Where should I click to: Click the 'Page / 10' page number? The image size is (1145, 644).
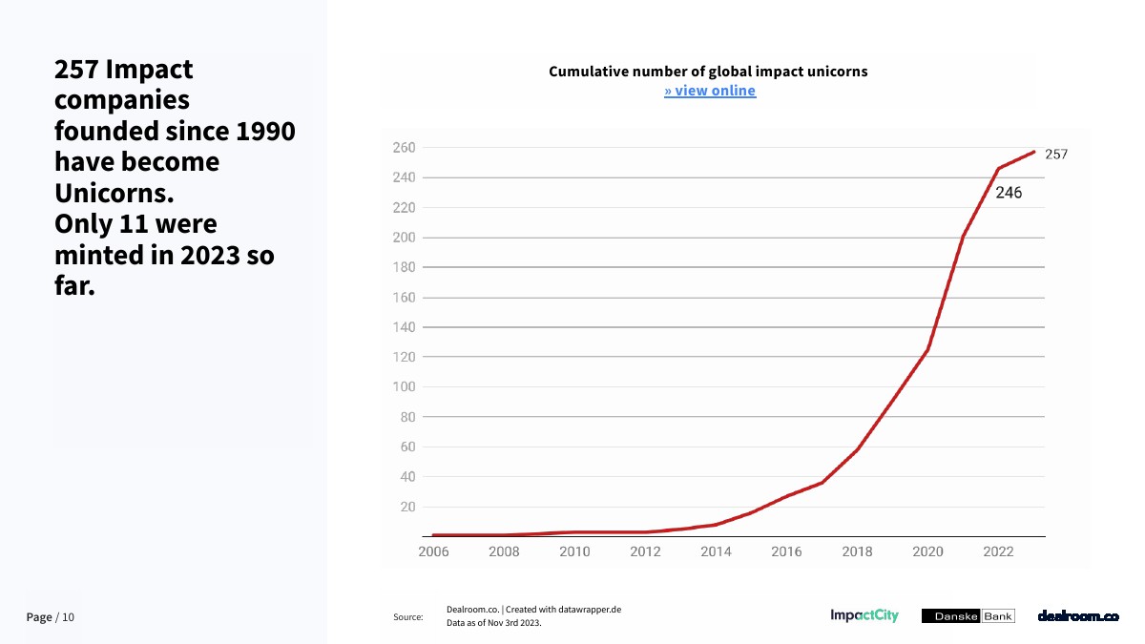(x=51, y=617)
